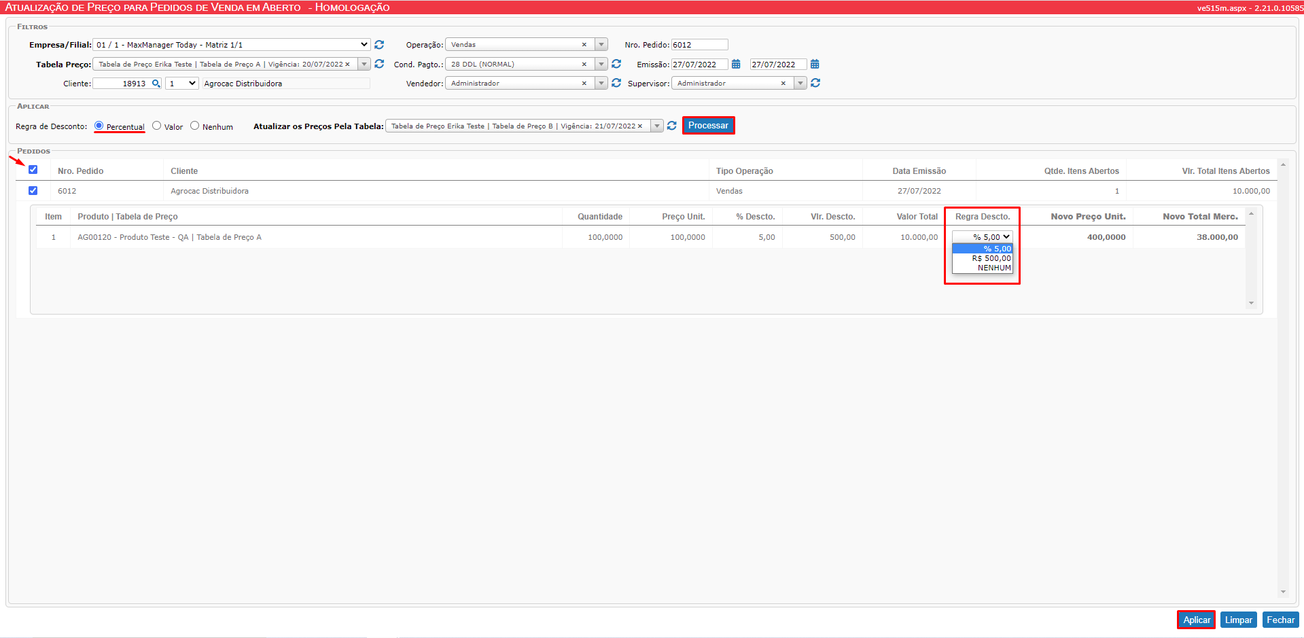Viewport: 1304px width, 638px height.
Task: Expand the Operação dropdown arrow
Action: (601, 45)
